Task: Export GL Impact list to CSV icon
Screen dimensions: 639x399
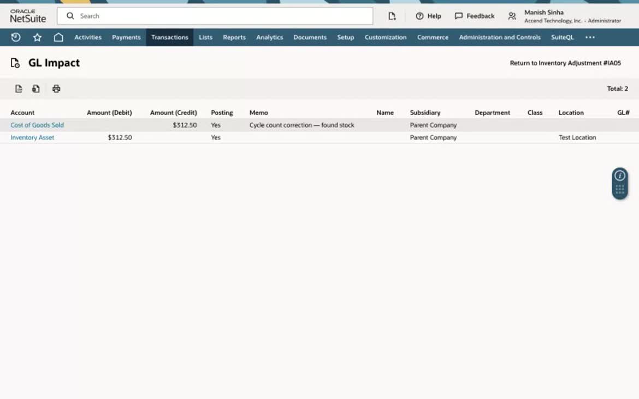Action: click(x=19, y=89)
